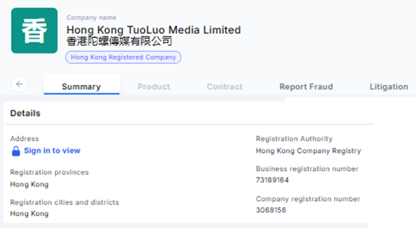Screen dimensions: 416x228
Task: Switch to the Contract tab
Action: coord(225,86)
